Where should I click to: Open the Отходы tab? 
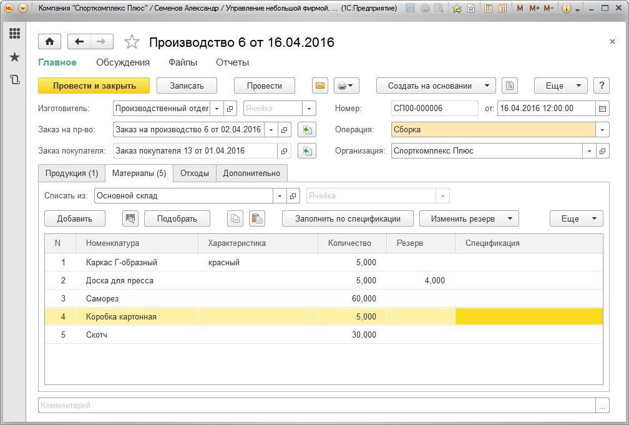click(x=194, y=173)
